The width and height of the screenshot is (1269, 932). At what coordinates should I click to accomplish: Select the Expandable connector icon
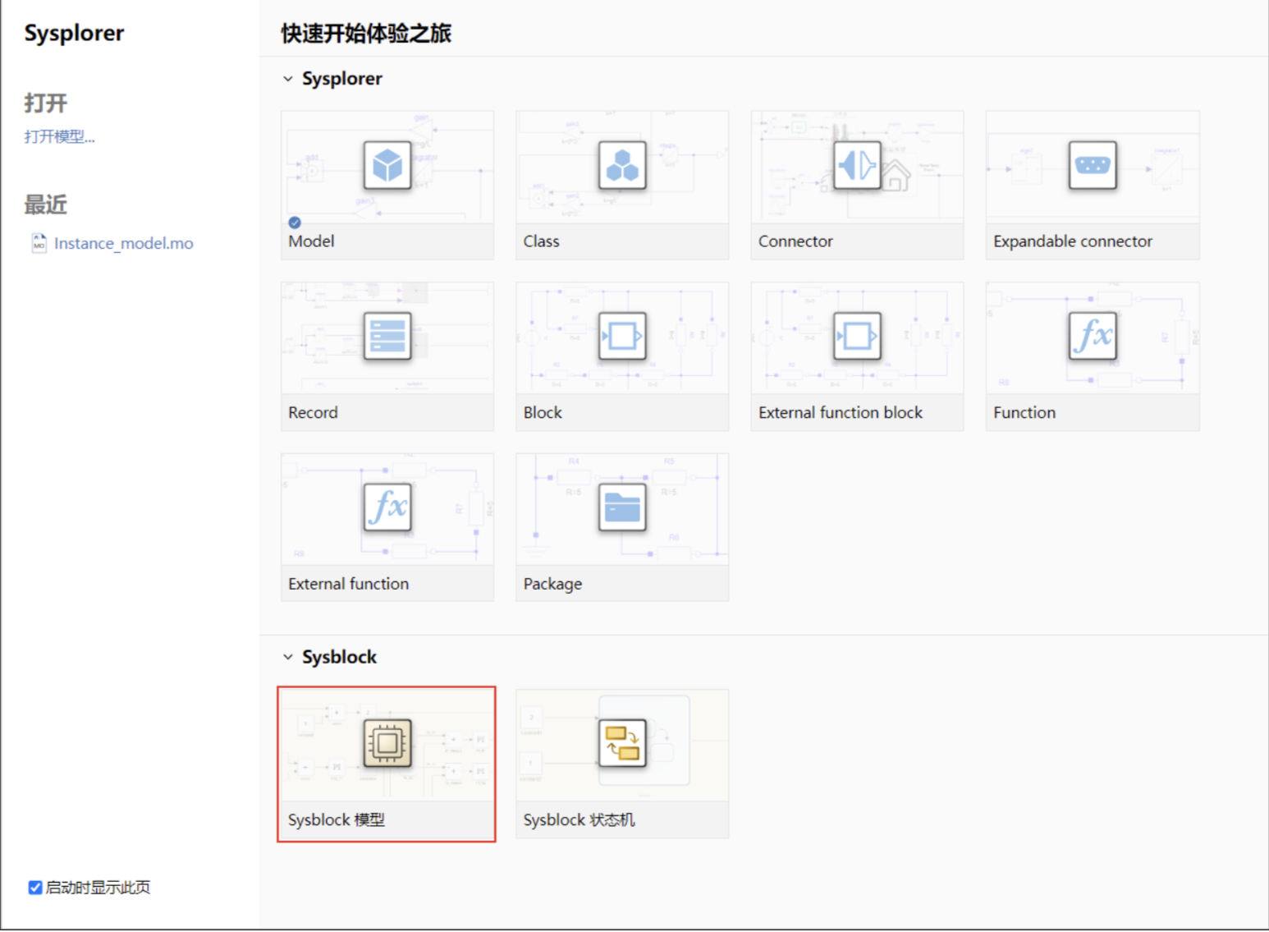coord(1093,165)
